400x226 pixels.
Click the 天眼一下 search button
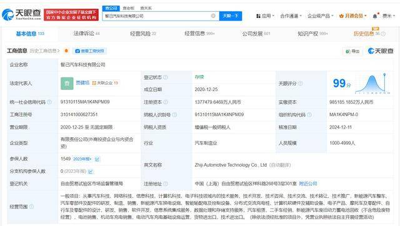click(231, 16)
